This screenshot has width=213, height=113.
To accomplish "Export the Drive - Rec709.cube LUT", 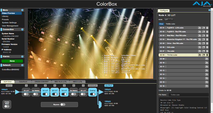I will coord(203,43).
